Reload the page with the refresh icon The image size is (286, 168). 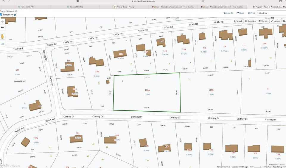tap(203, 1)
